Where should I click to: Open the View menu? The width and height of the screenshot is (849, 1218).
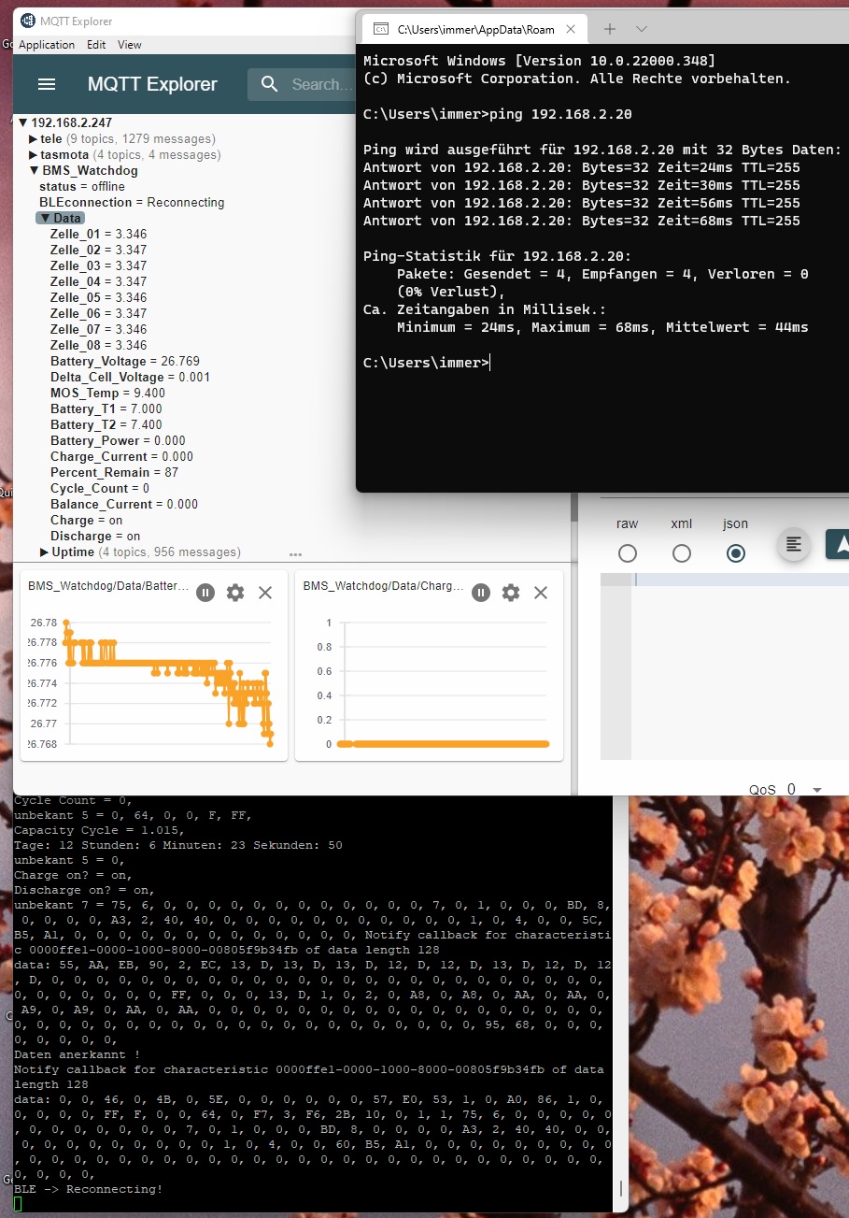130,45
